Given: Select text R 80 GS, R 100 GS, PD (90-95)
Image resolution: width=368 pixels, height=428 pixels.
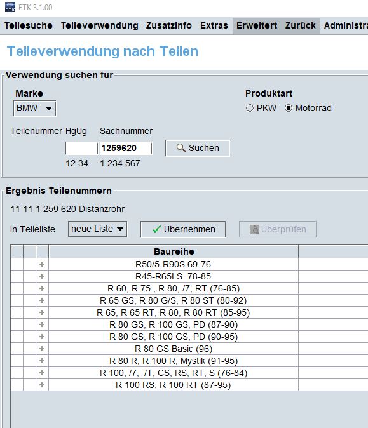Looking at the screenshot, I should click(174, 337).
